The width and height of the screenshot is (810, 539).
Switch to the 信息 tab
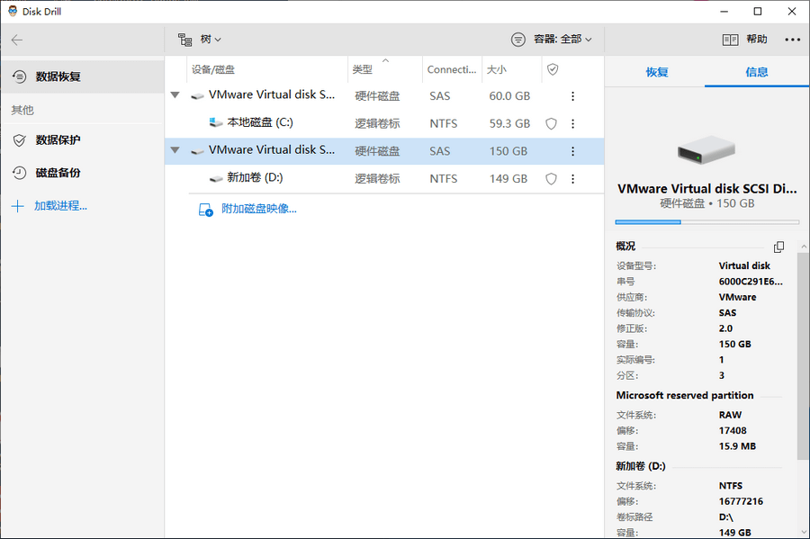tap(757, 72)
